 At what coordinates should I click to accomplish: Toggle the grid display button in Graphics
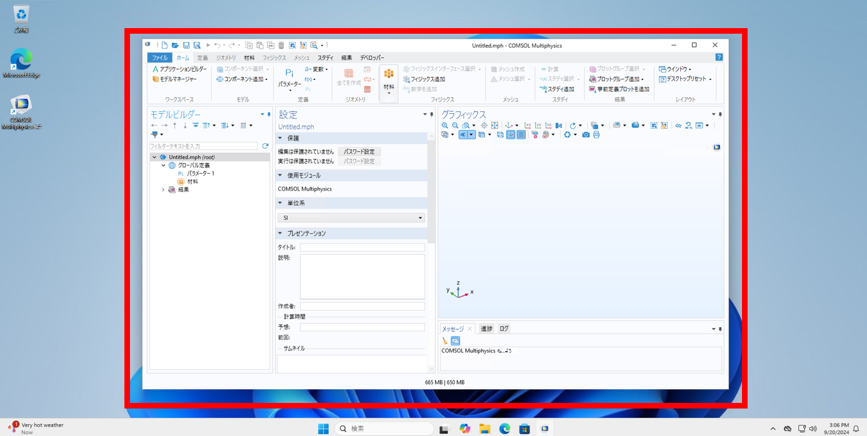tap(521, 135)
